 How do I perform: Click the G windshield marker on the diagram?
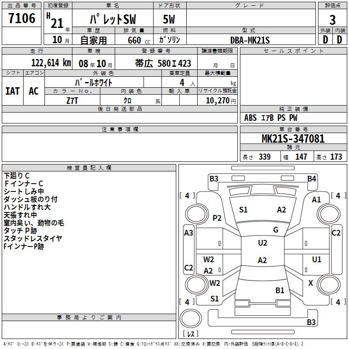click(276, 230)
